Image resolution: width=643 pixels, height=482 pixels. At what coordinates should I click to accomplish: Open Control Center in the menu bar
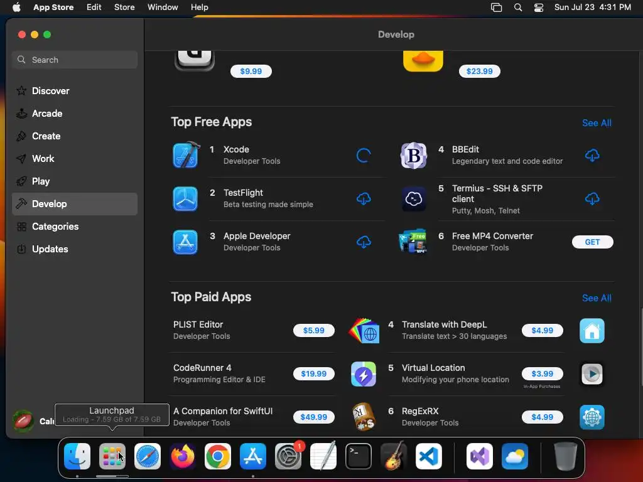[x=538, y=8]
